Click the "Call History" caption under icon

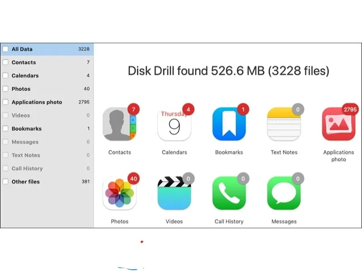click(x=229, y=221)
